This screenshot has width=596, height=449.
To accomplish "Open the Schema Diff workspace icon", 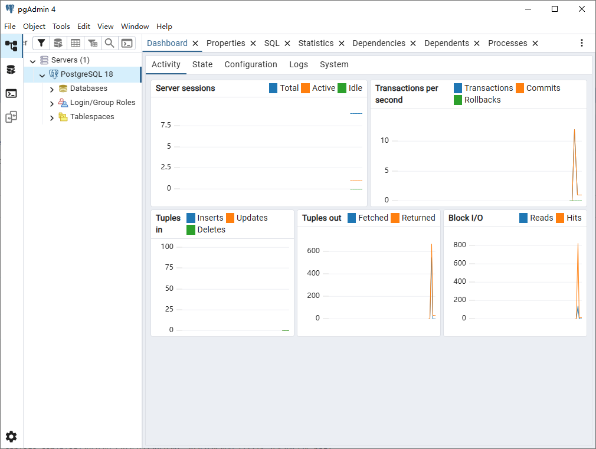I will point(11,117).
